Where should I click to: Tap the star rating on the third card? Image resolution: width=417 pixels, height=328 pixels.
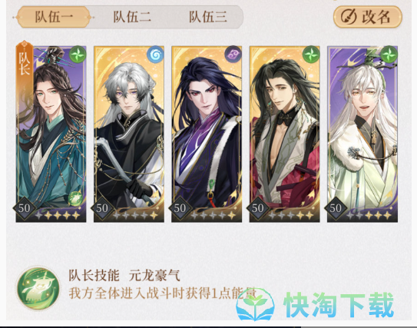pyautogui.click(x=213, y=216)
